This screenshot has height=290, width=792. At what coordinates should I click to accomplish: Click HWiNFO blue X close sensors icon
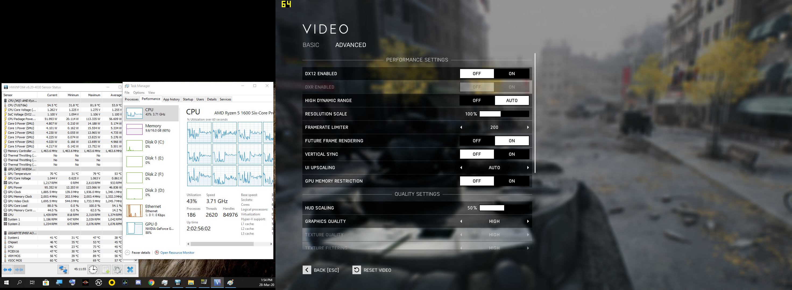pos(130,269)
